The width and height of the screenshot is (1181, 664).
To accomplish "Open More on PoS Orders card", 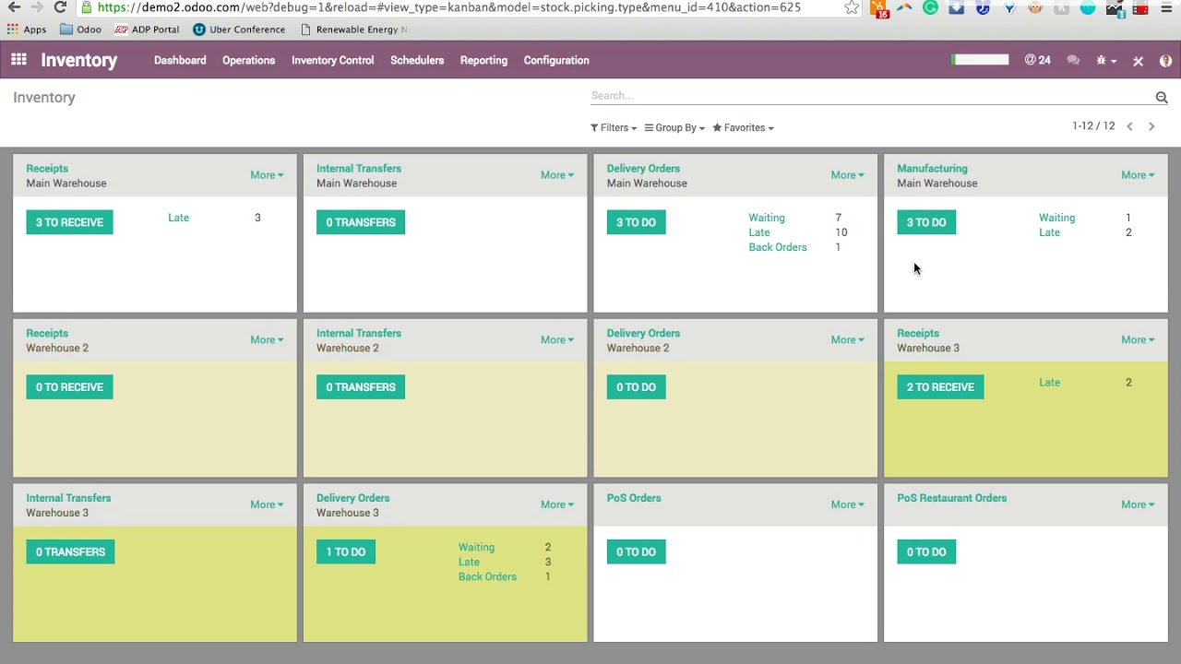I will (x=847, y=504).
